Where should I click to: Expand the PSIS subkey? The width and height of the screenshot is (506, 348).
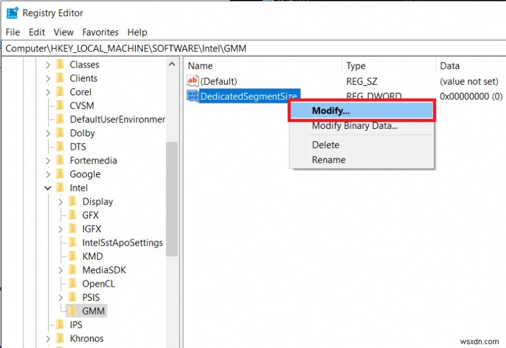pyautogui.click(x=61, y=297)
